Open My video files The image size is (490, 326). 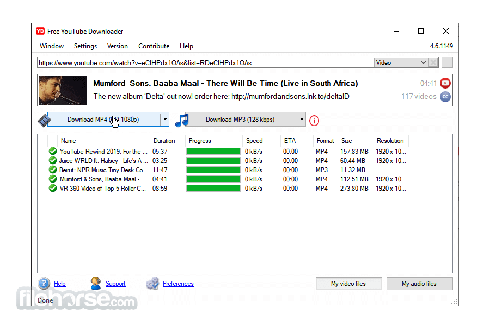point(349,284)
